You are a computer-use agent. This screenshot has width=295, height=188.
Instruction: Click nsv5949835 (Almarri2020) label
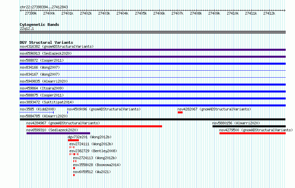coord(44,81)
